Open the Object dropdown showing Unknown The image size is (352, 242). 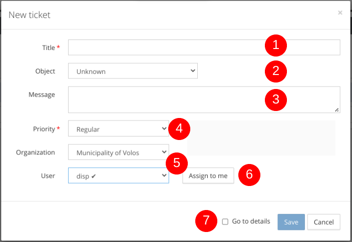click(x=133, y=71)
